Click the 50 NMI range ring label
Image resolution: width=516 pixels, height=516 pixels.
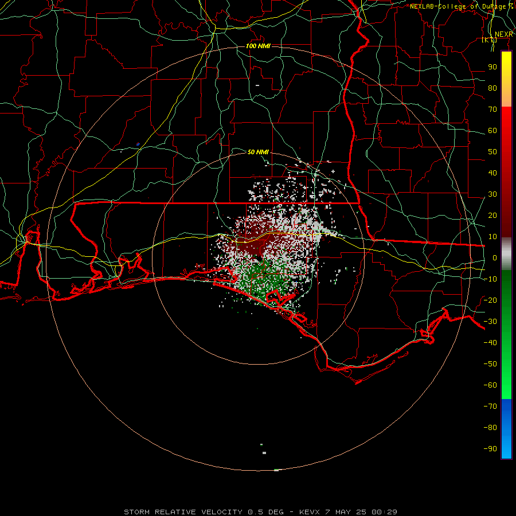(x=259, y=152)
